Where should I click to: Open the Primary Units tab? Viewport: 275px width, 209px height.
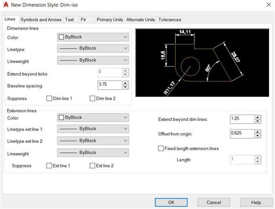click(x=110, y=20)
